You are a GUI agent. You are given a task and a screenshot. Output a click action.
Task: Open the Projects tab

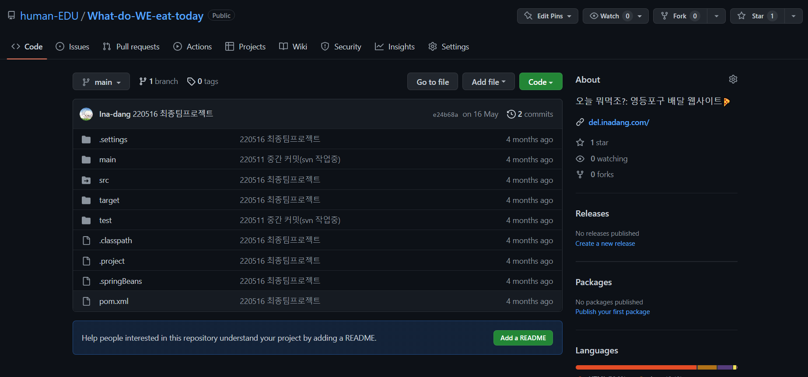coord(245,47)
